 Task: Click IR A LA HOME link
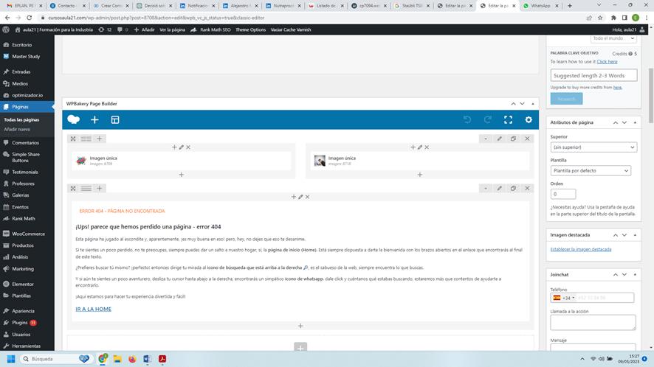(x=94, y=309)
